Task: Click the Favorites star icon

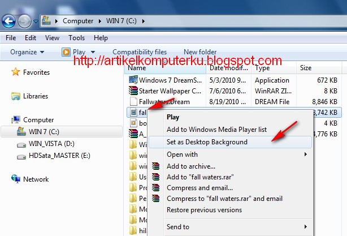Action: (x=15, y=72)
